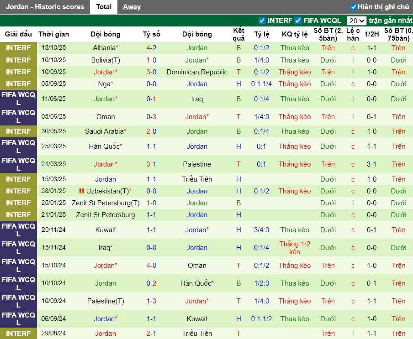The image size is (413, 339).
Task: Uncheck the FIFA WCQL filter checkbox
Action: 298,21
